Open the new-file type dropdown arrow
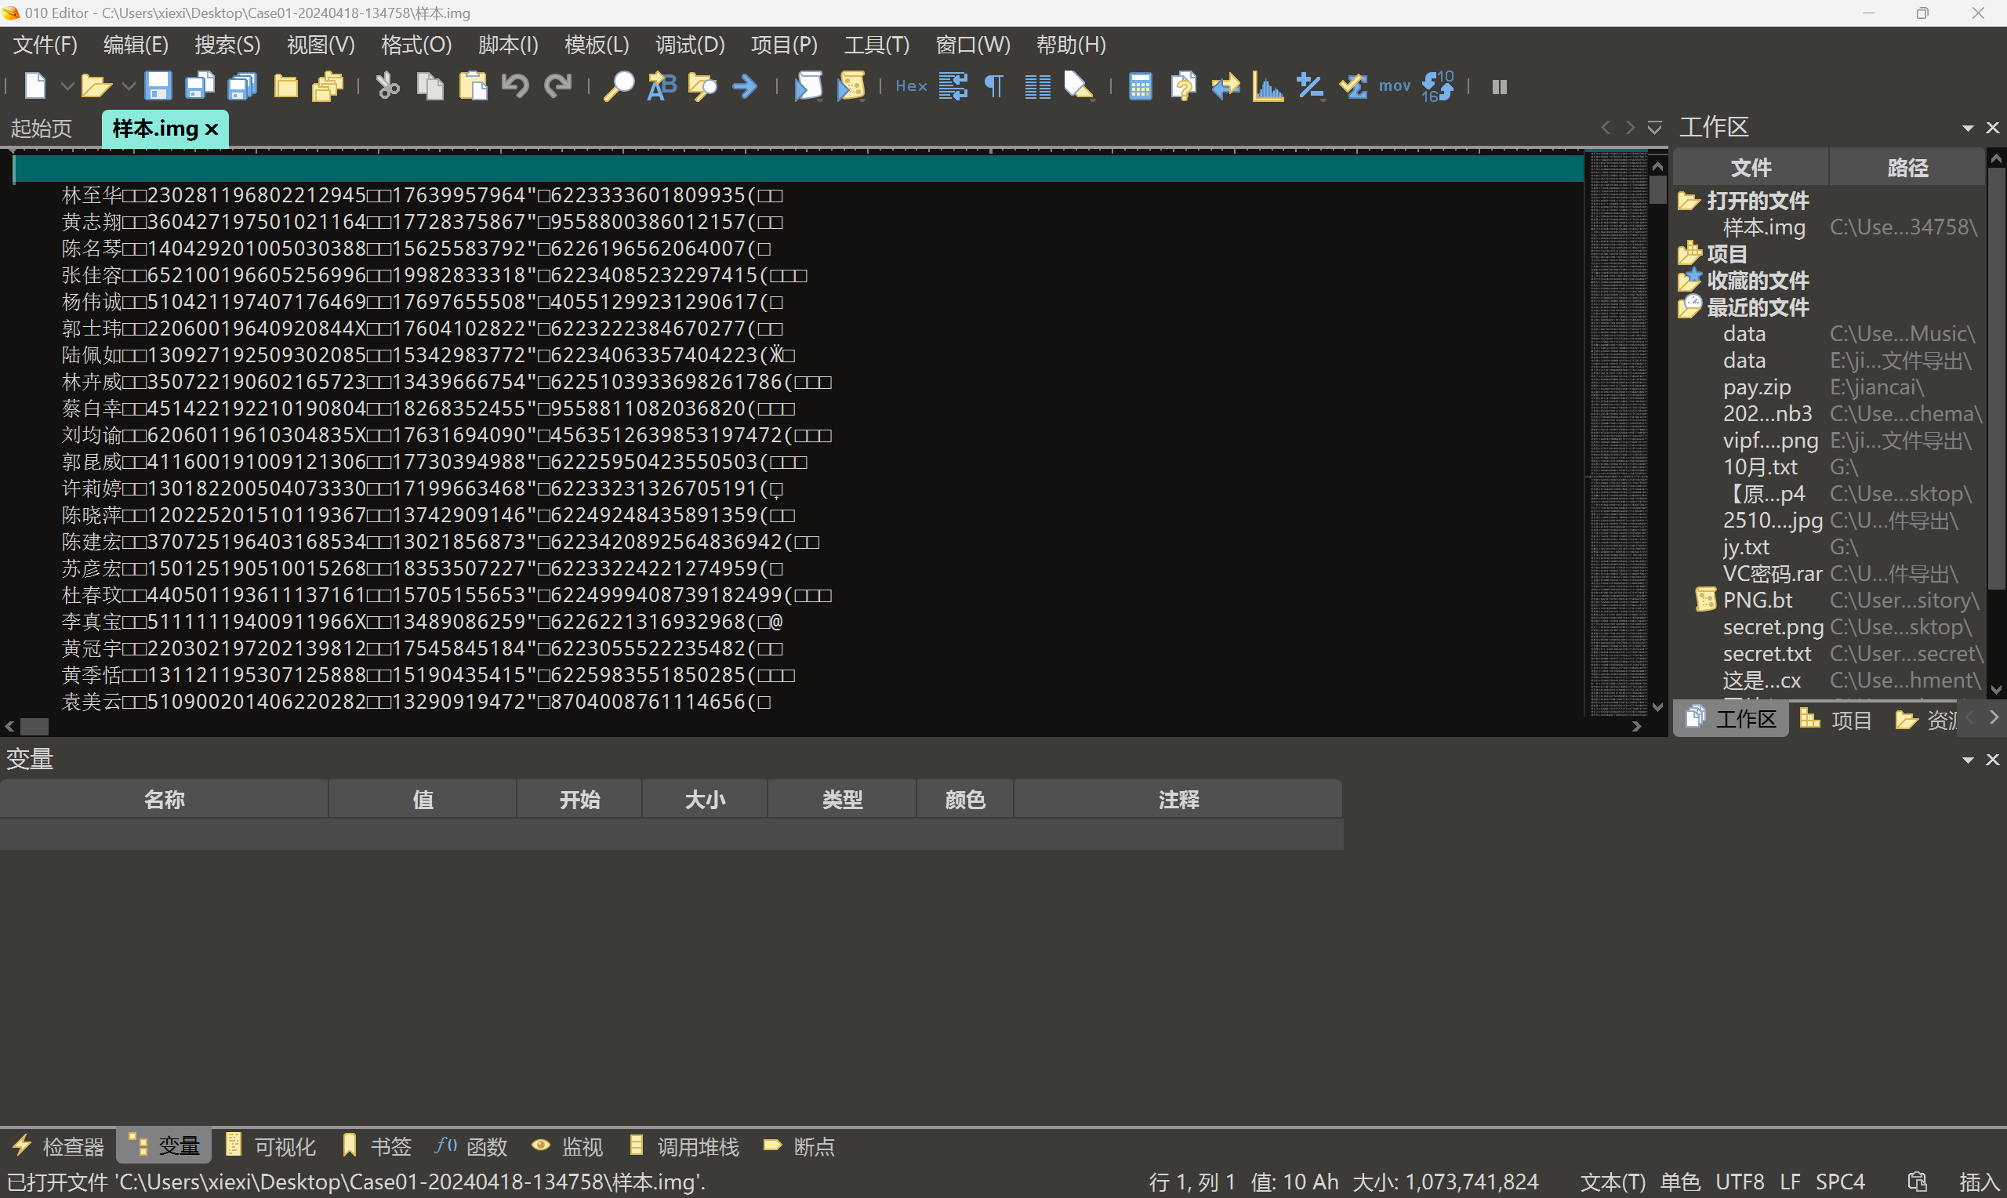 [x=67, y=85]
